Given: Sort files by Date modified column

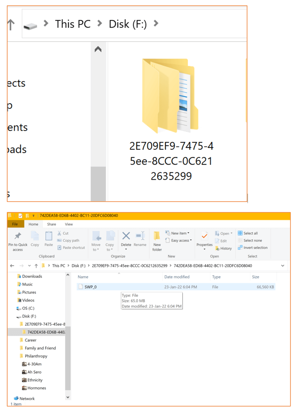Looking at the screenshot, I should 177,277.
